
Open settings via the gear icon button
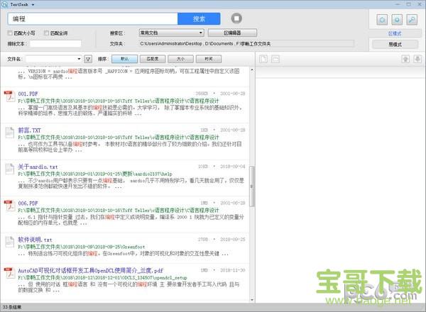(x=397, y=20)
